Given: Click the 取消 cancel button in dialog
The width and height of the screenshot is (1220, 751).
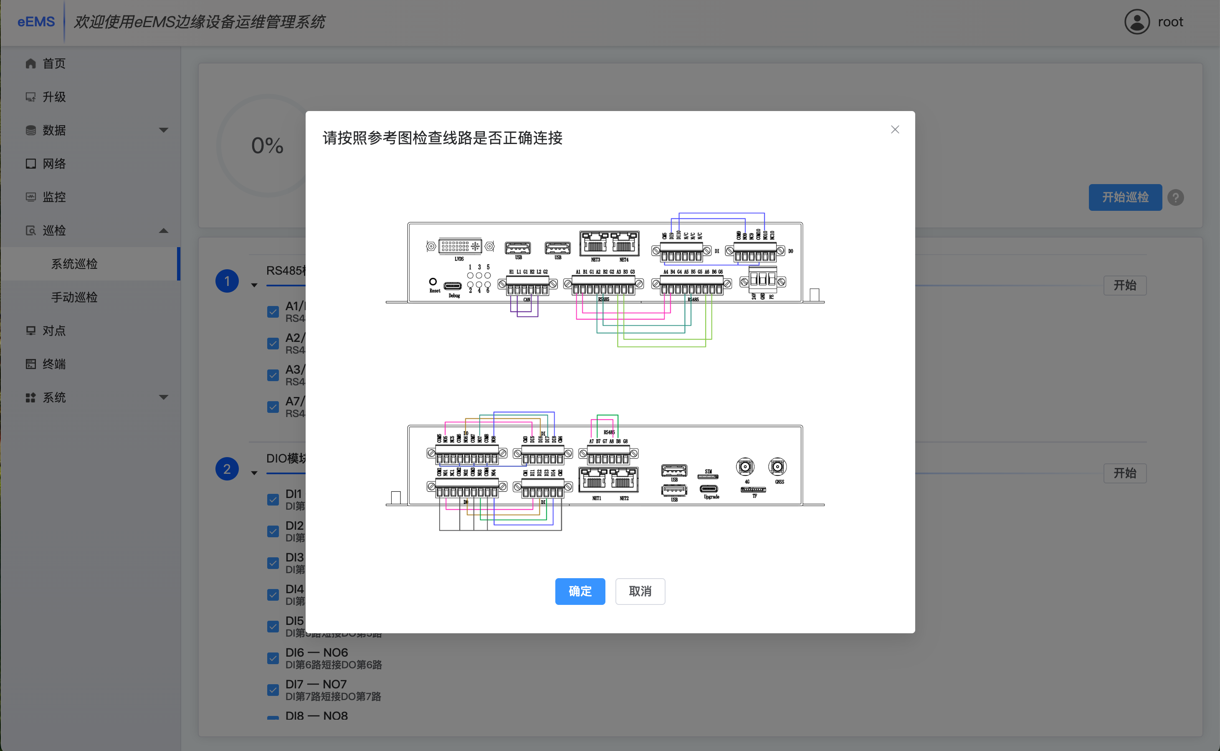Looking at the screenshot, I should coord(640,591).
